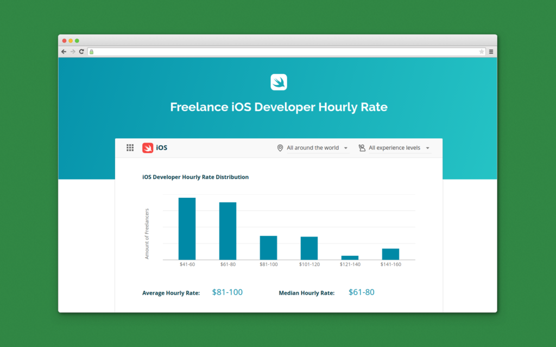Click the browser back arrow
Screen dimensions: 556x347
click(x=64, y=52)
